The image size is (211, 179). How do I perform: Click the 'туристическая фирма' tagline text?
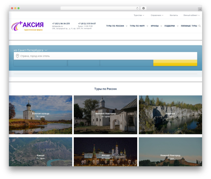33,30
